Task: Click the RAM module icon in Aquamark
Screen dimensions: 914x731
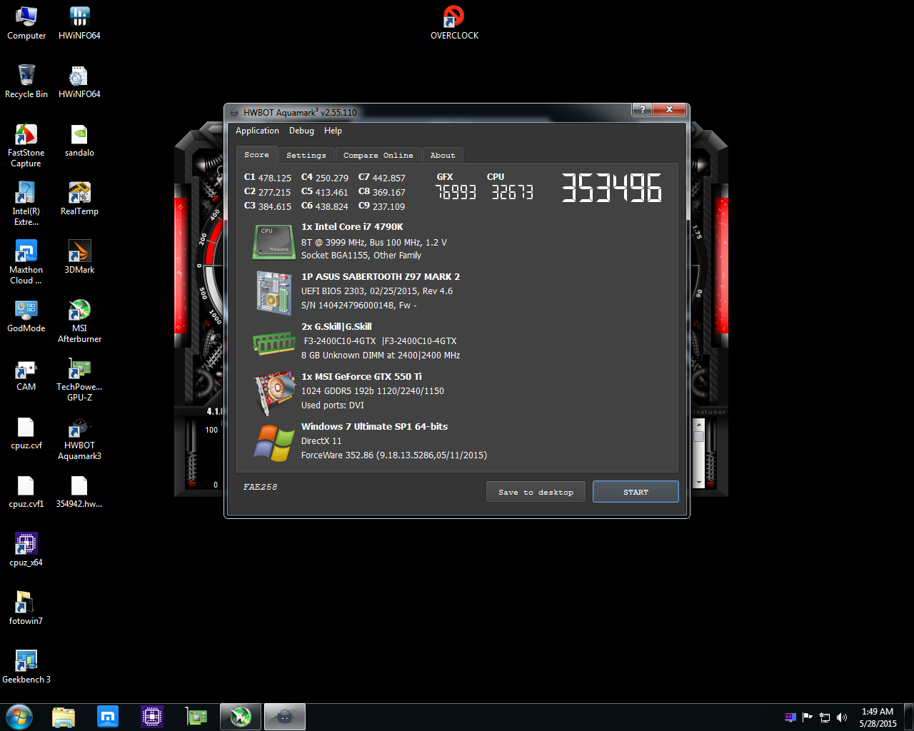Action: tap(273, 343)
